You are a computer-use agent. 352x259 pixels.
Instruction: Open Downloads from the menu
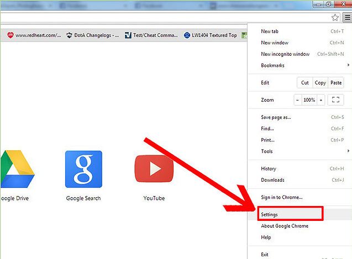tap(300, 180)
